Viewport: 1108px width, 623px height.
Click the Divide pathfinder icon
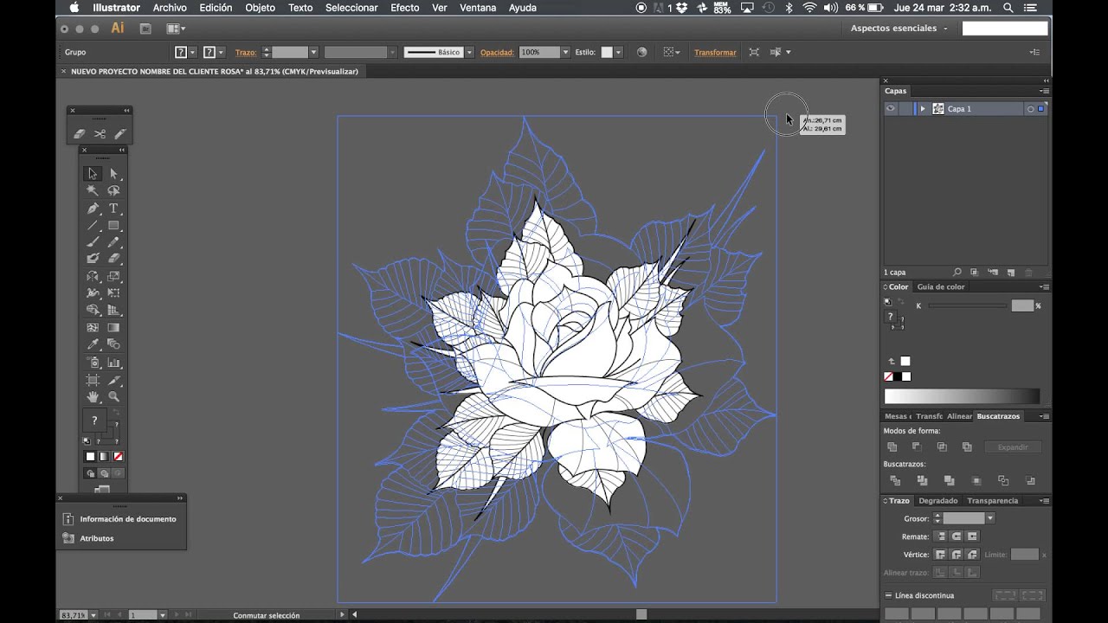[x=895, y=480]
